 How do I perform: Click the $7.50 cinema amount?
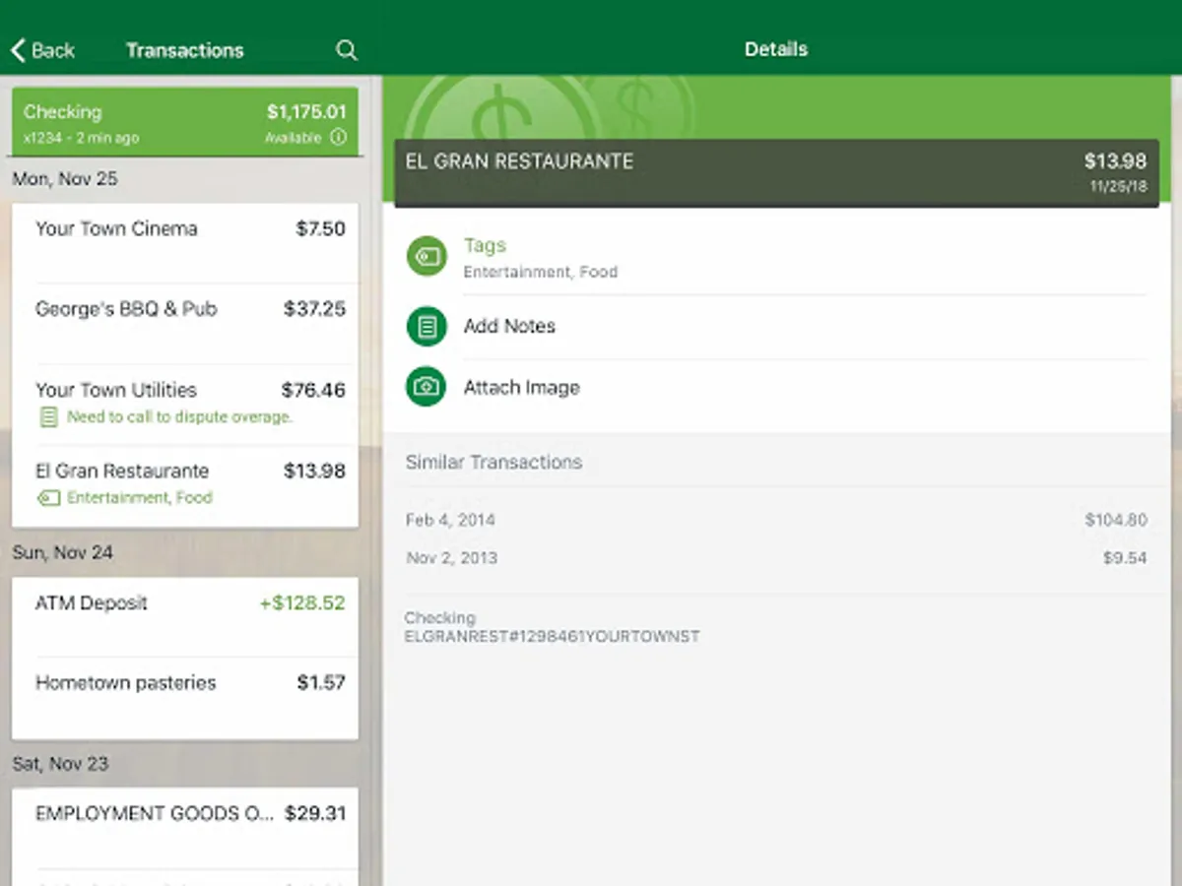point(320,228)
